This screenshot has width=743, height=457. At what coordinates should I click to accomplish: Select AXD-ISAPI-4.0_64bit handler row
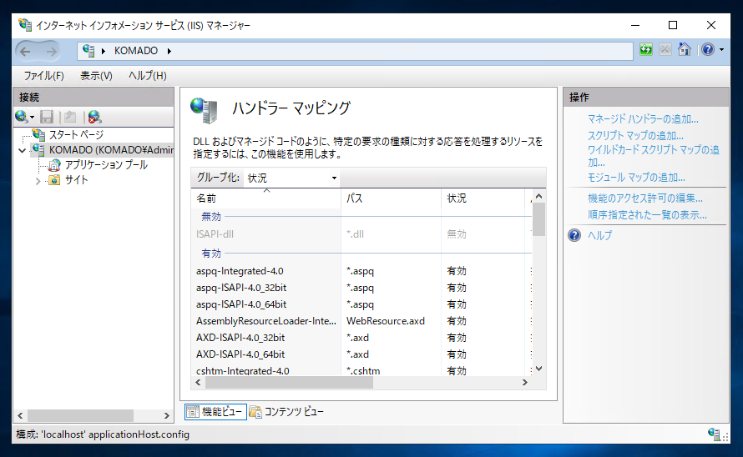361,354
